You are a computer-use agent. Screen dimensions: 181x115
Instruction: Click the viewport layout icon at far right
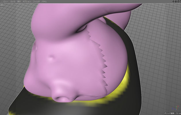pos(180,1)
